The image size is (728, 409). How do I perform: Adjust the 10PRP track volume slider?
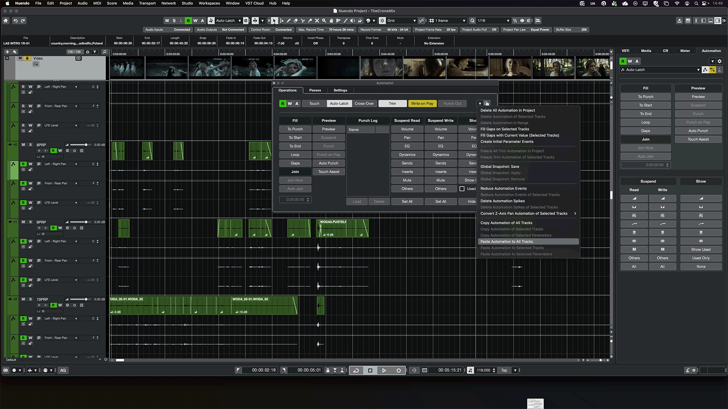[86, 299]
